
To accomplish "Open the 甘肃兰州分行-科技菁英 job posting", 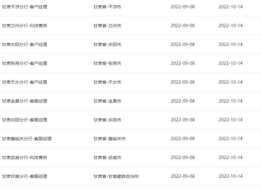I will (x=25, y=26).
